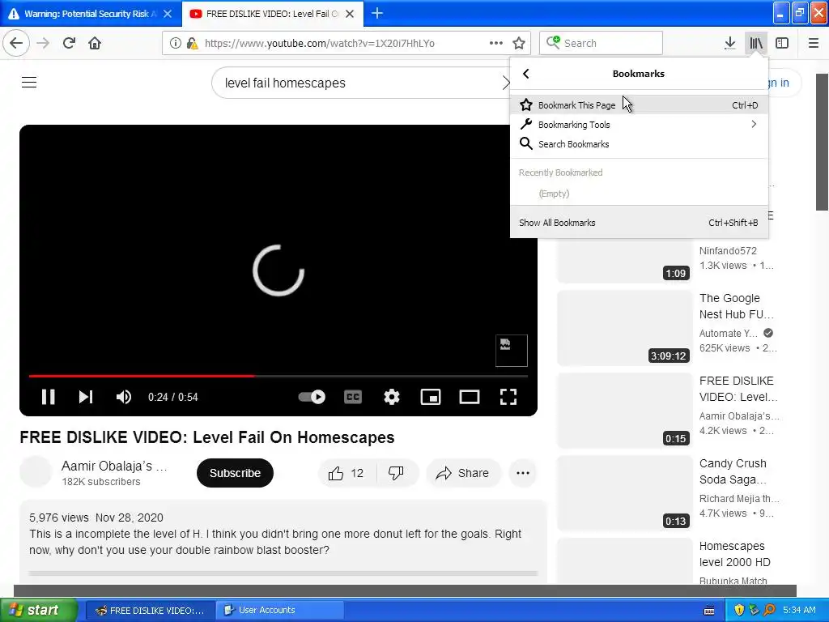Click the Share button
Image resolution: width=829 pixels, height=622 pixels.
tap(462, 473)
